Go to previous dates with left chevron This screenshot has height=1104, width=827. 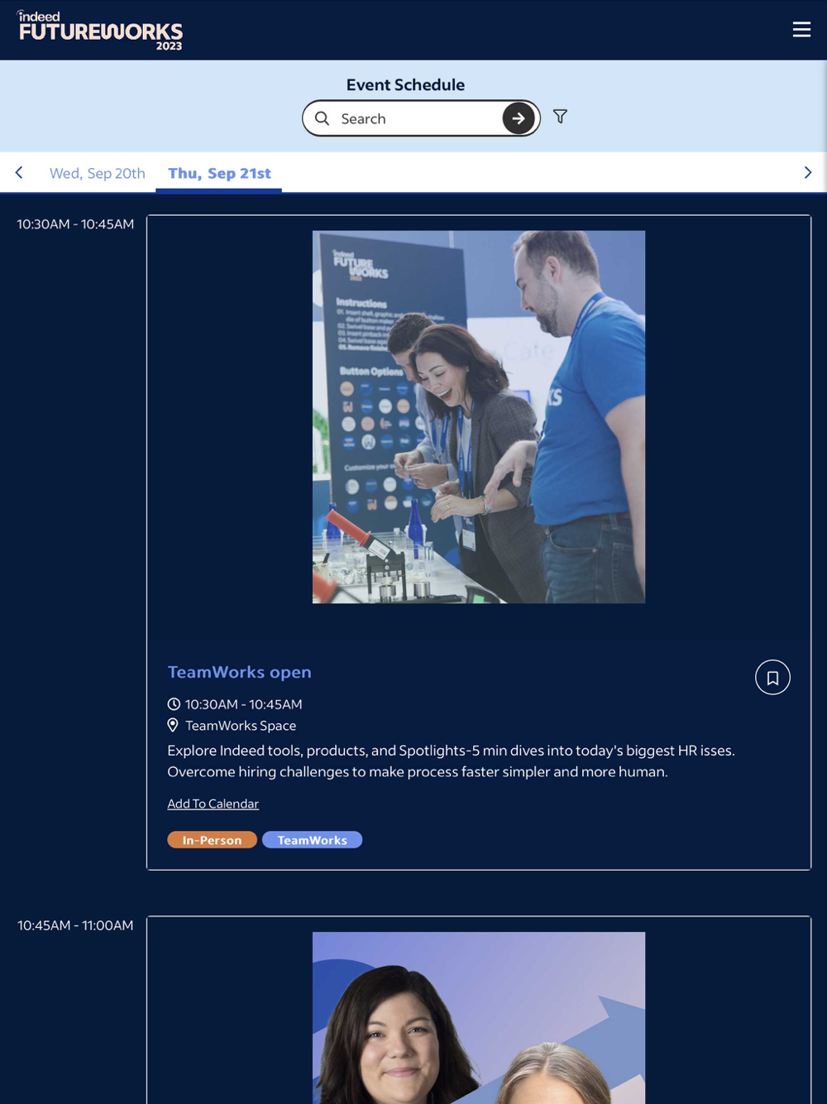click(19, 172)
